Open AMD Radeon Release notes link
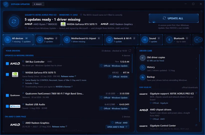 59,127
